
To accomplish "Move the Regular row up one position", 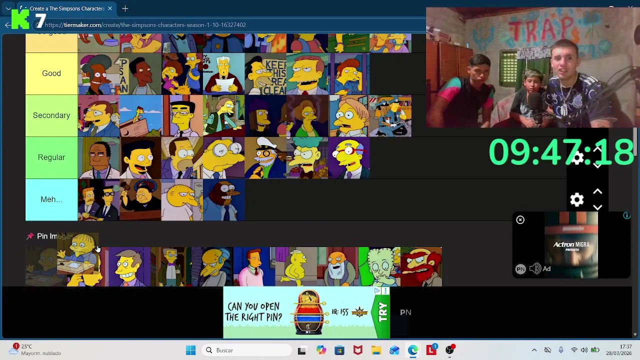I will click(x=597, y=149).
